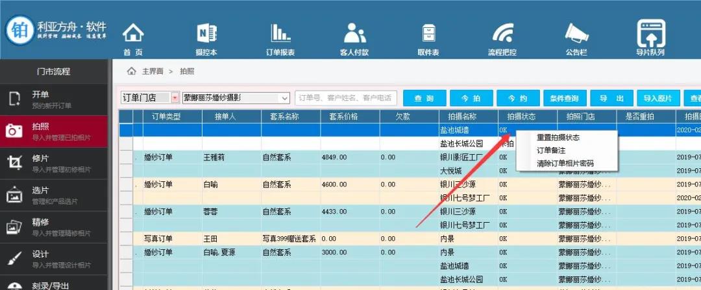701x290 pixels.
Task: Go to 主界面 in breadcrumb
Action: (x=153, y=71)
